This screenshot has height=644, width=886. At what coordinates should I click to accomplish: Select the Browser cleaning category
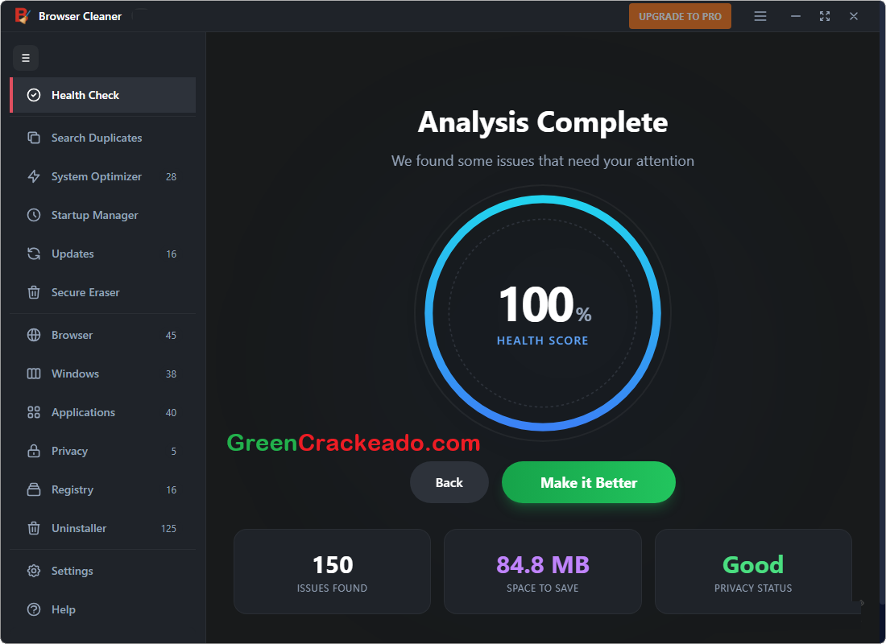click(x=72, y=335)
